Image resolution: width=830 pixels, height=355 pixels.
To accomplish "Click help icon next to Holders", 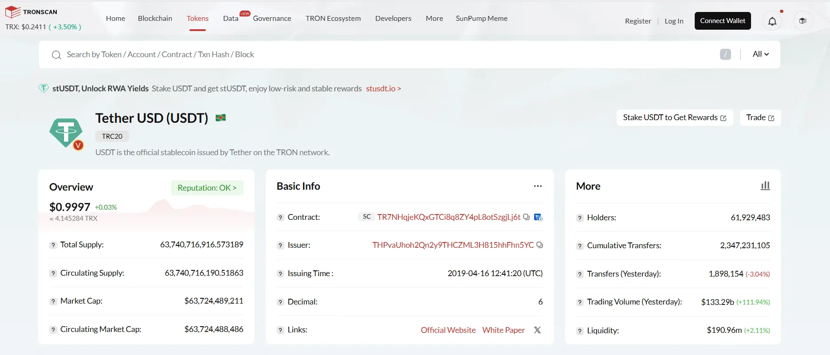I will [x=580, y=218].
